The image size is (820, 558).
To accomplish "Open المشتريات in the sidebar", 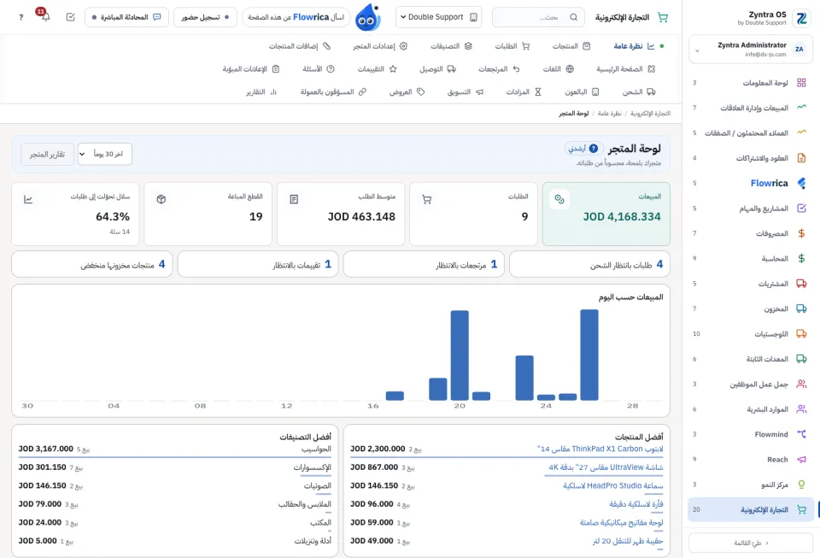I will pyautogui.click(x=751, y=284).
